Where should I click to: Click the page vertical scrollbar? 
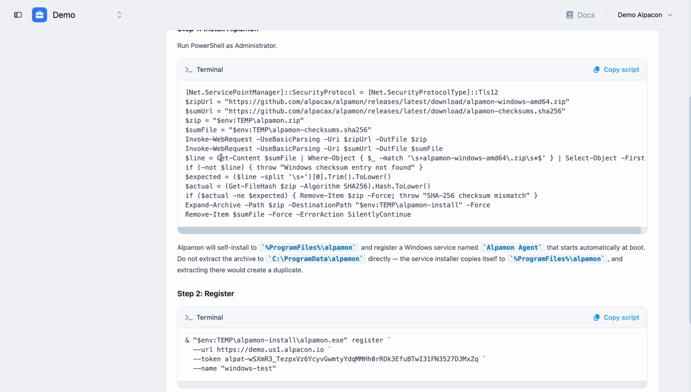click(689, 210)
